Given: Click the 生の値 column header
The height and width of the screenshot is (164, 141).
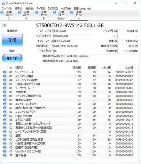Looking at the screenshot, I should (x=129, y=68).
